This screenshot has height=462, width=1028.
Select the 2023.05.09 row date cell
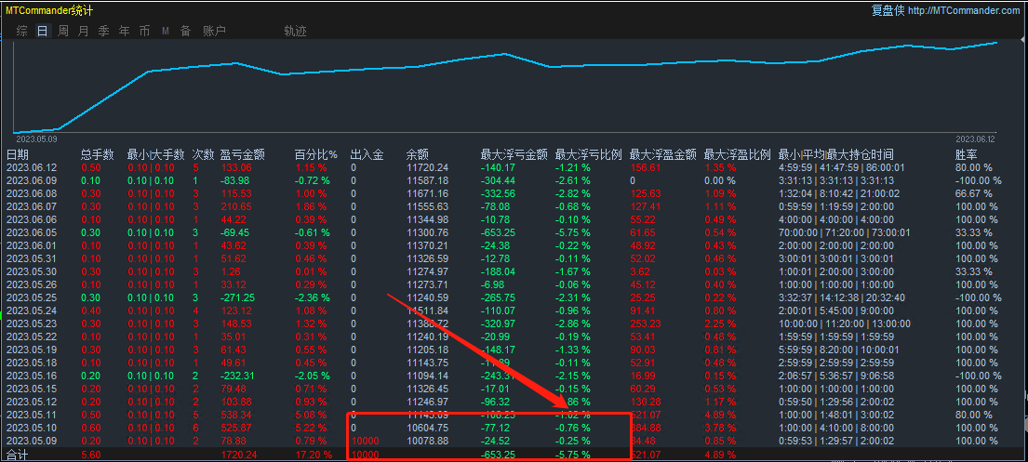(31, 441)
